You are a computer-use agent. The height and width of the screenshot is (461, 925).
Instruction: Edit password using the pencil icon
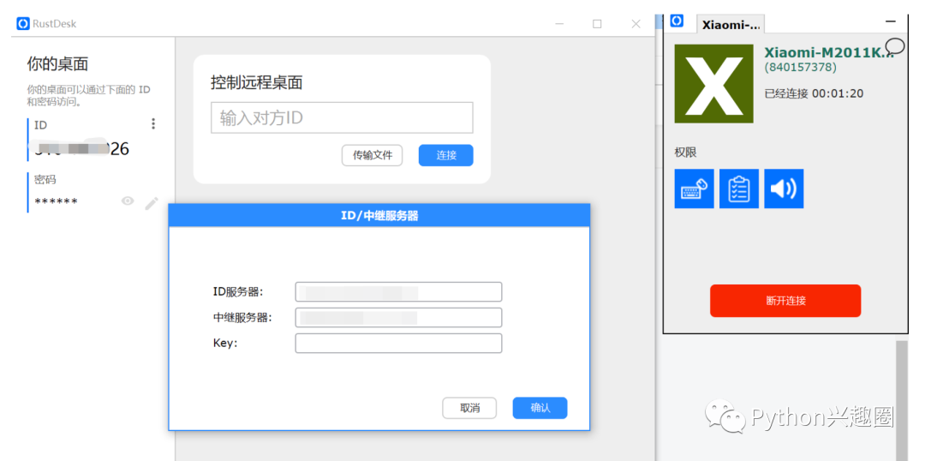click(152, 203)
